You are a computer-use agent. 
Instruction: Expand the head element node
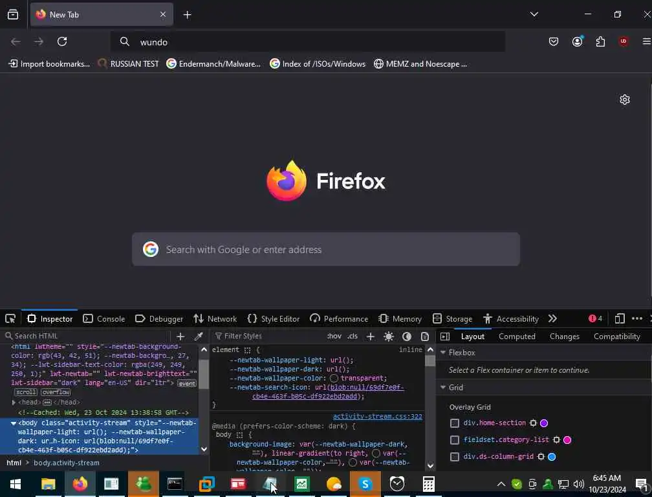pos(14,403)
